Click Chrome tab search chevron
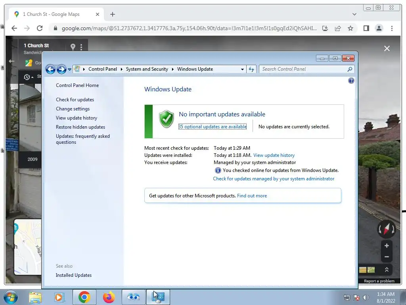This screenshot has height=305, width=406. (354, 14)
